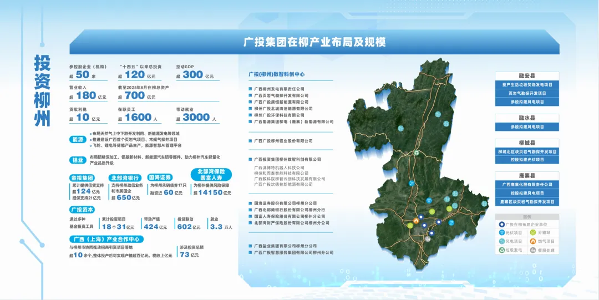599x300 pixels.
Task: Open 页岩气勘探开发项目 under 融安县
Action: 527,93
